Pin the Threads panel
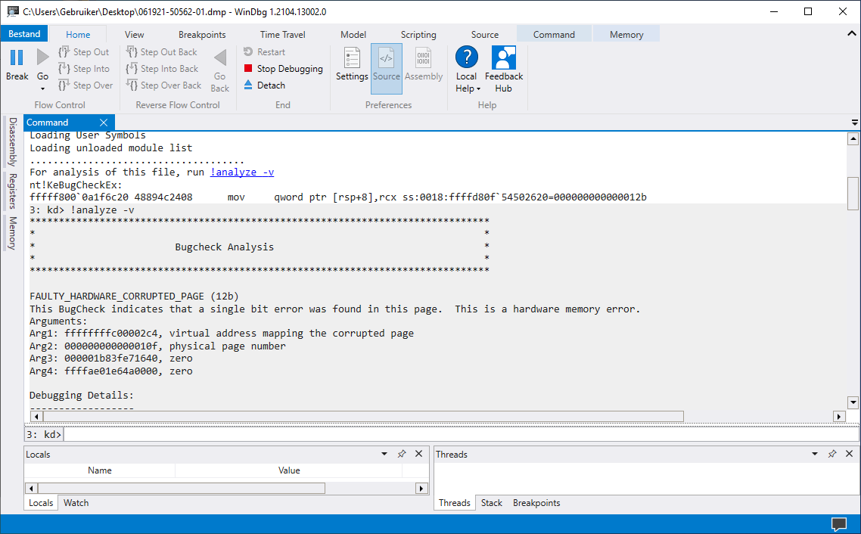This screenshot has height=534, width=861. pos(832,454)
